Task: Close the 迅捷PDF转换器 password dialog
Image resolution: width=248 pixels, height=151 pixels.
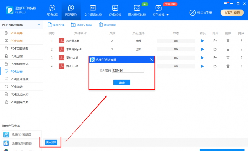Action: pyautogui.click(x=151, y=59)
